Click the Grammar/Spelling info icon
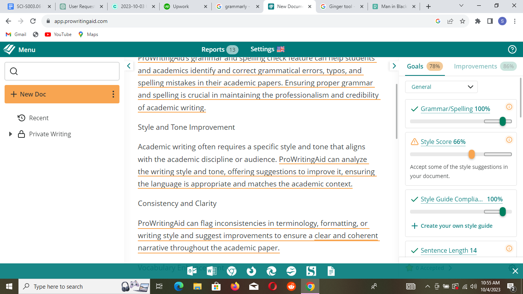523x294 pixels. pos(509,108)
